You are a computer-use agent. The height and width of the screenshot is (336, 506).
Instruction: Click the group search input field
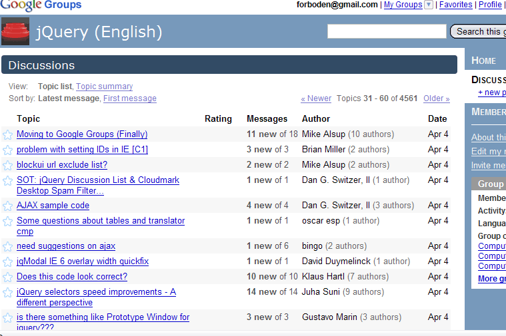click(387, 31)
